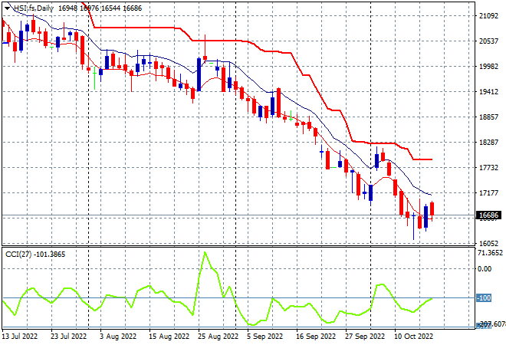Click the 20537 price axis label
The image size is (506, 345).
click(x=488, y=41)
